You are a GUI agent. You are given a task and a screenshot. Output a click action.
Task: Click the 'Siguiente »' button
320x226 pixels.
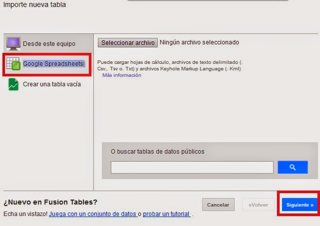click(300, 205)
